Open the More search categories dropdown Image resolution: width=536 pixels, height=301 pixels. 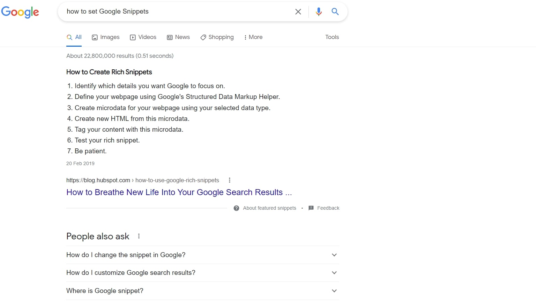tap(253, 37)
